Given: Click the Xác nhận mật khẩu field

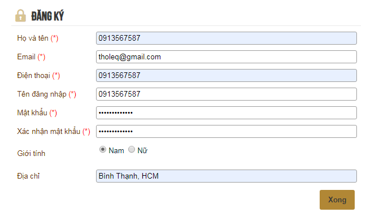Looking at the screenshot, I should point(226,132).
